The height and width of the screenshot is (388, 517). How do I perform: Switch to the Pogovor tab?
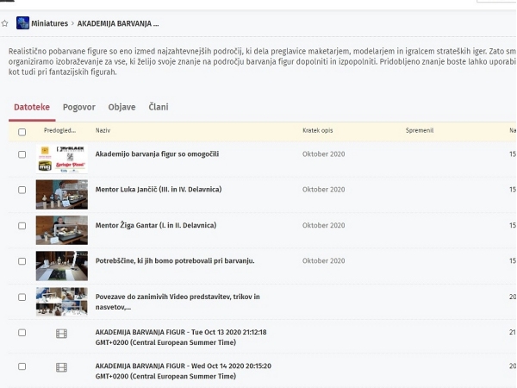click(79, 108)
